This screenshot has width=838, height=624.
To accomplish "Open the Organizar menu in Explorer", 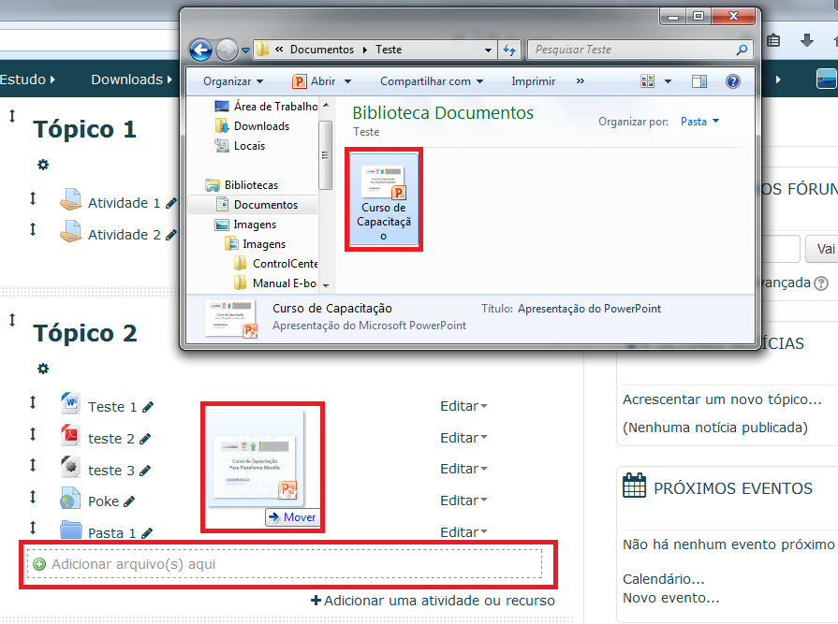I will (x=233, y=81).
